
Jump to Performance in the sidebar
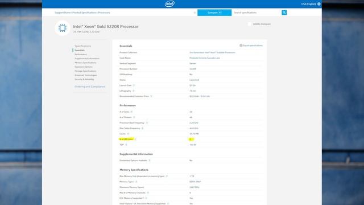point(81,55)
